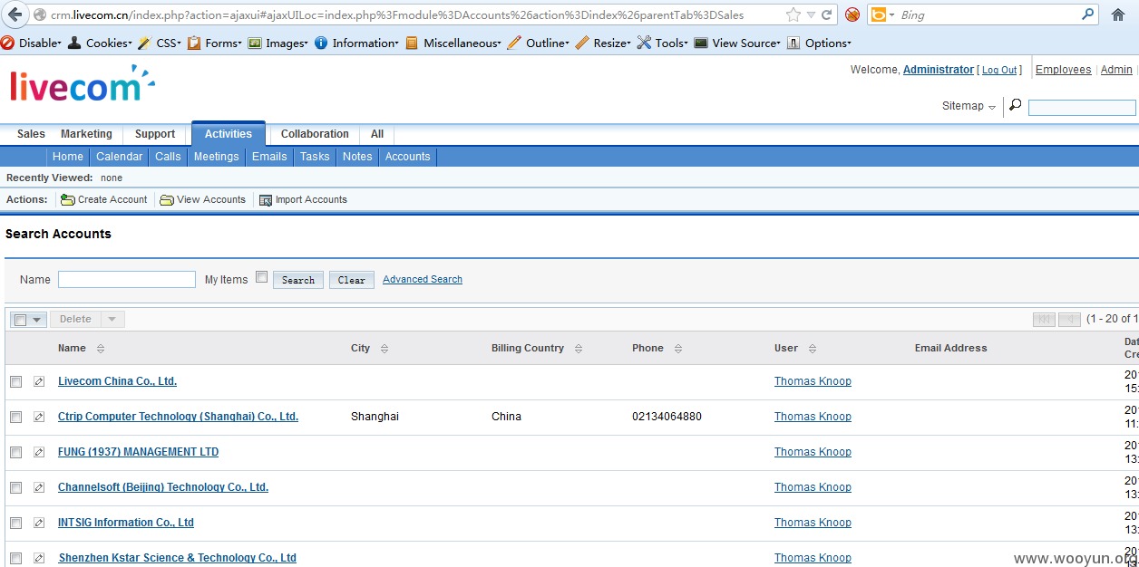Open the select-all dropdown arrow
Screen dimensions: 1139x567
[37, 320]
